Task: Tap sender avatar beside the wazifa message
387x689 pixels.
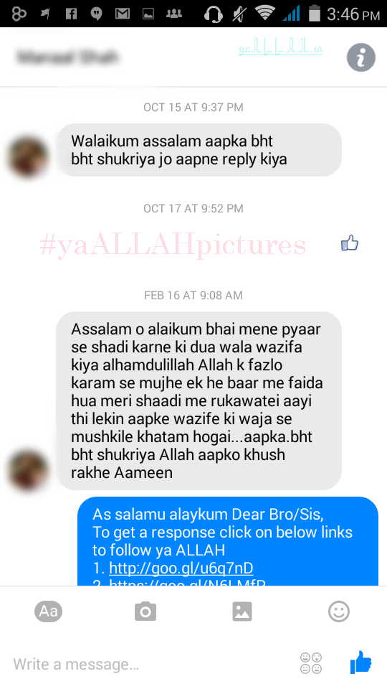Action: point(28,469)
